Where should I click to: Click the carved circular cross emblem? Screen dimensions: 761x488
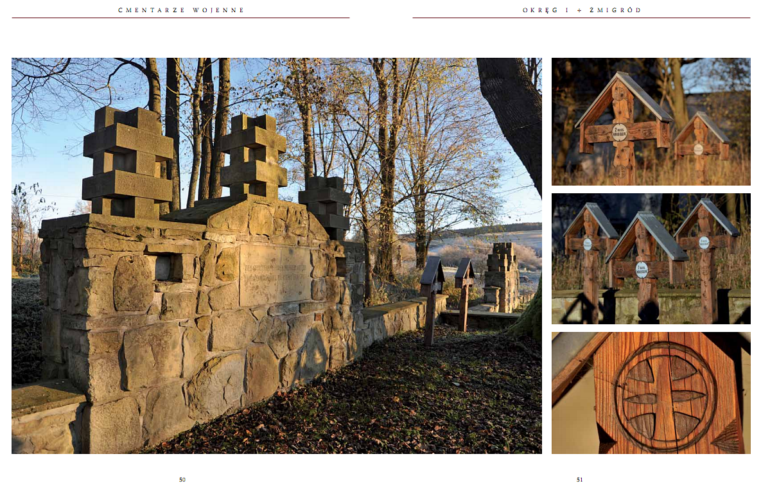tap(665, 396)
